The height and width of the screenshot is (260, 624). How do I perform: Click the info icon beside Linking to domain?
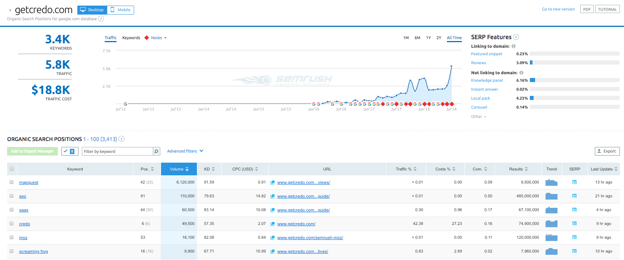click(513, 46)
